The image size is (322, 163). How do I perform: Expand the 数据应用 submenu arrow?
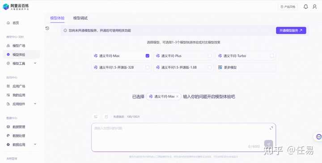[35, 144]
